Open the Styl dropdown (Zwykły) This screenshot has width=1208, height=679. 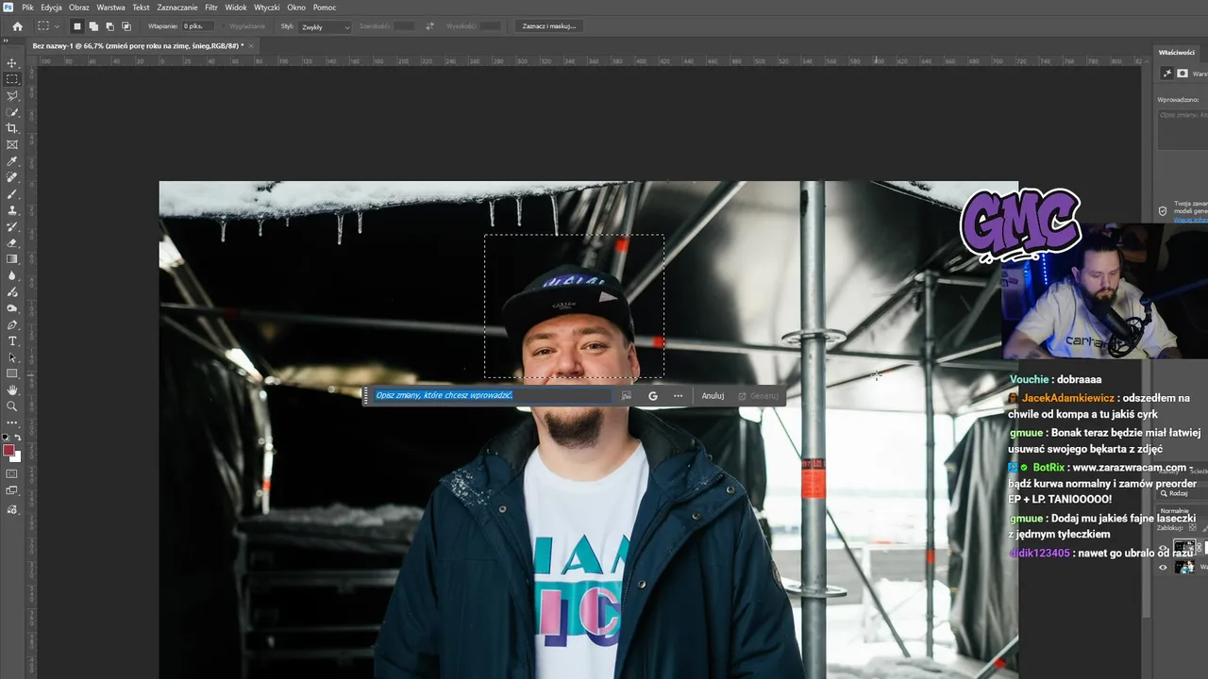[x=325, y=27]
